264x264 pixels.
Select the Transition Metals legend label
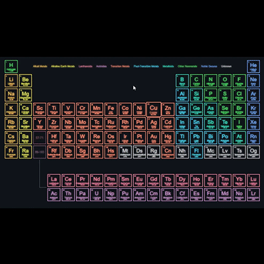120,66
